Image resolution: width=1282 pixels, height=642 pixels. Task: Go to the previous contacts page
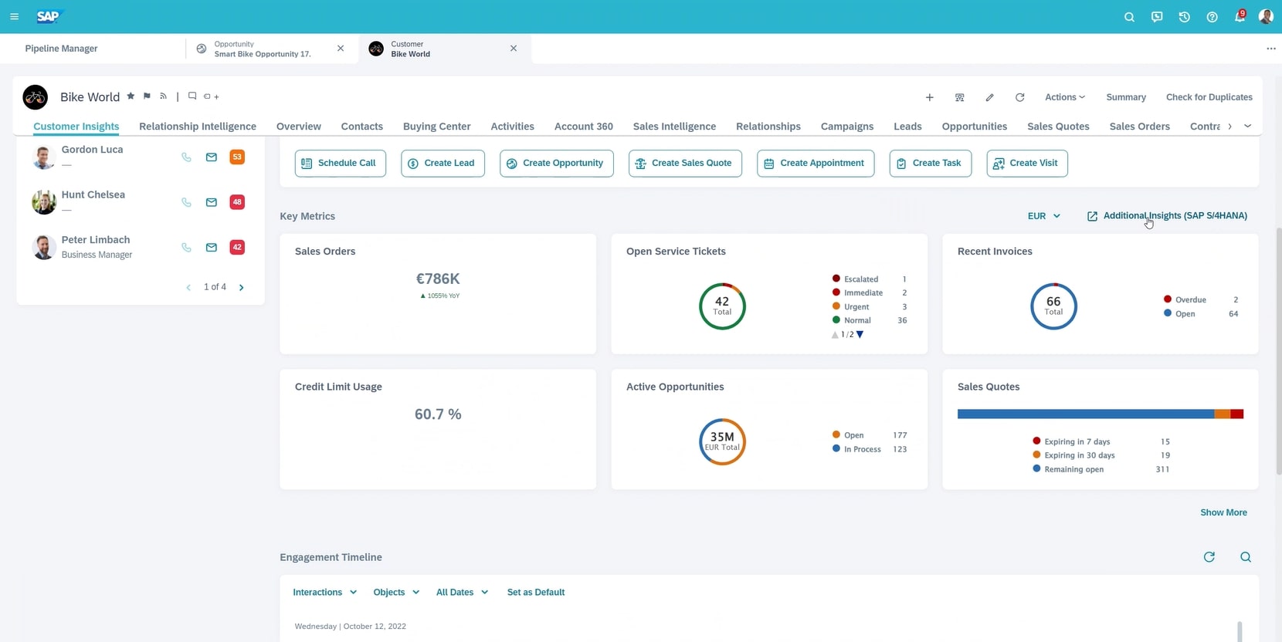[x=188, y=288]
